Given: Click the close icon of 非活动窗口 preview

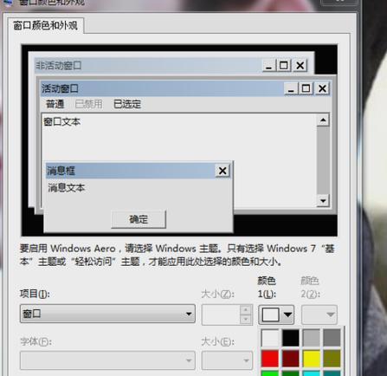Looking at the screenshot, I should pyautogui.click(x=300, y=66).
